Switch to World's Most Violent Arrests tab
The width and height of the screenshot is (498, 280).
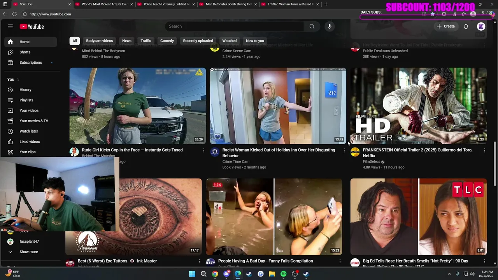[x=104, y=4]
